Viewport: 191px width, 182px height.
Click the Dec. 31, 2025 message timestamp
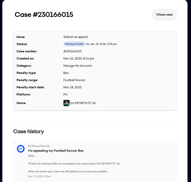click(x=39, y=176)
